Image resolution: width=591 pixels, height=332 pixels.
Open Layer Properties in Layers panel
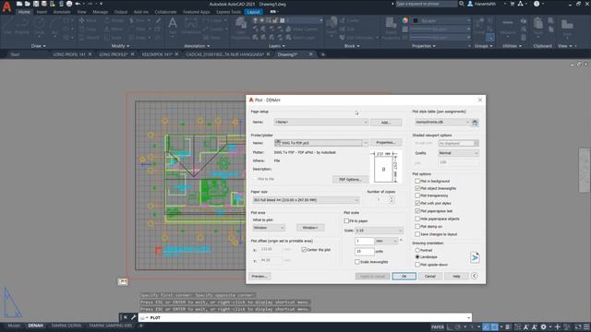240,29
